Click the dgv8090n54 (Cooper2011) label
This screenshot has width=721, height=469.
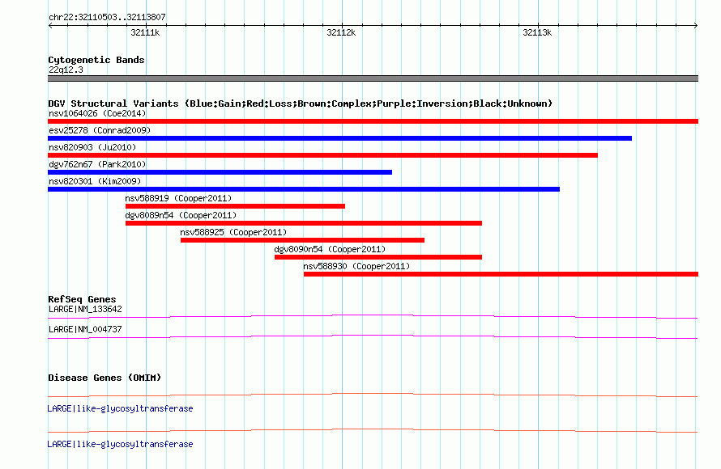[330, 249]
